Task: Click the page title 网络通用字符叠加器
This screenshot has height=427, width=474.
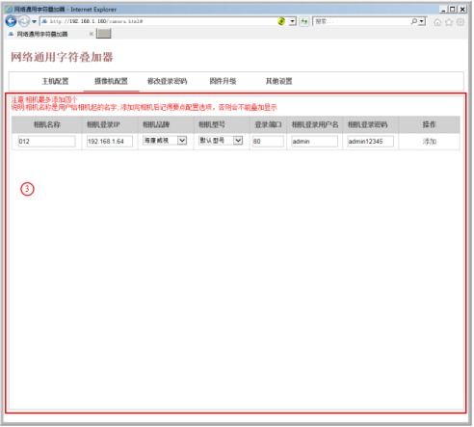Action: 62,57
